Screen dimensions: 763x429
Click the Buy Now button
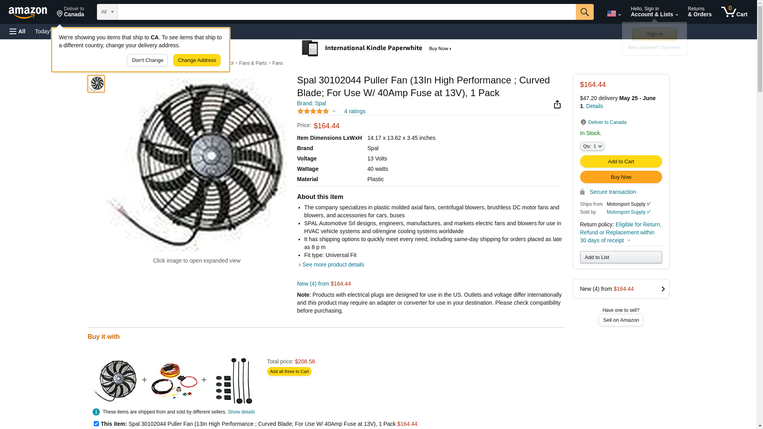(620, 177)
